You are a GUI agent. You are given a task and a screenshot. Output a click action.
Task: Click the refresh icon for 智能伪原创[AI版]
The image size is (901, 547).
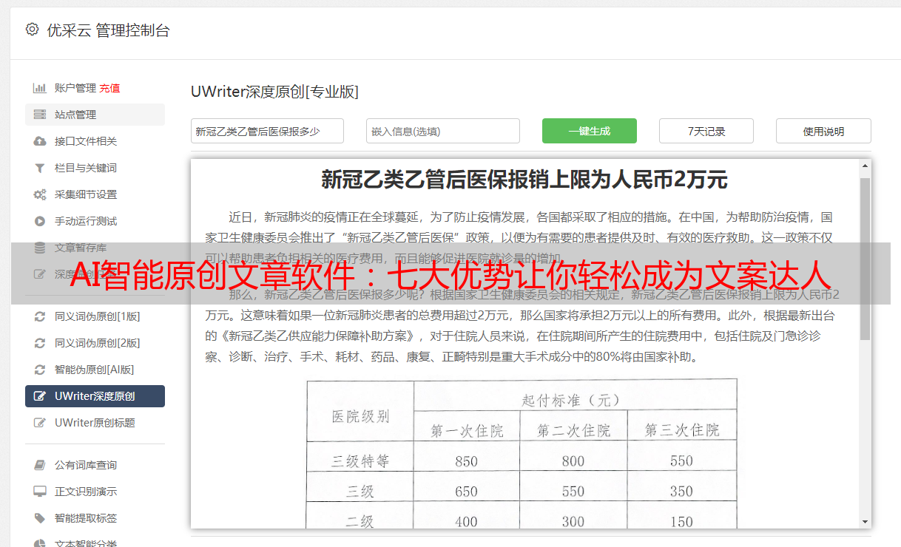pos(40,370)
